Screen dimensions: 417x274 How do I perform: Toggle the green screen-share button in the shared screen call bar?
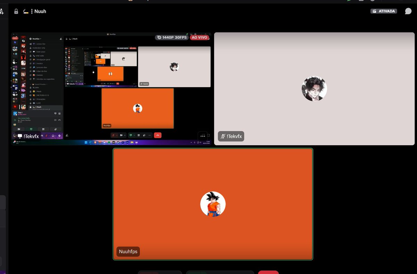click(x=131, y=135)
